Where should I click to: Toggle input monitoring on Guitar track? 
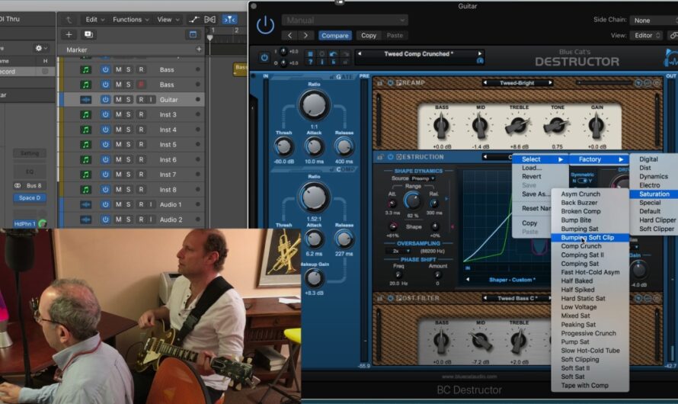click(151, 100)
